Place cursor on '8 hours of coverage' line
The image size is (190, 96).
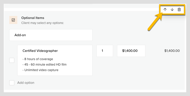(38, 59)
